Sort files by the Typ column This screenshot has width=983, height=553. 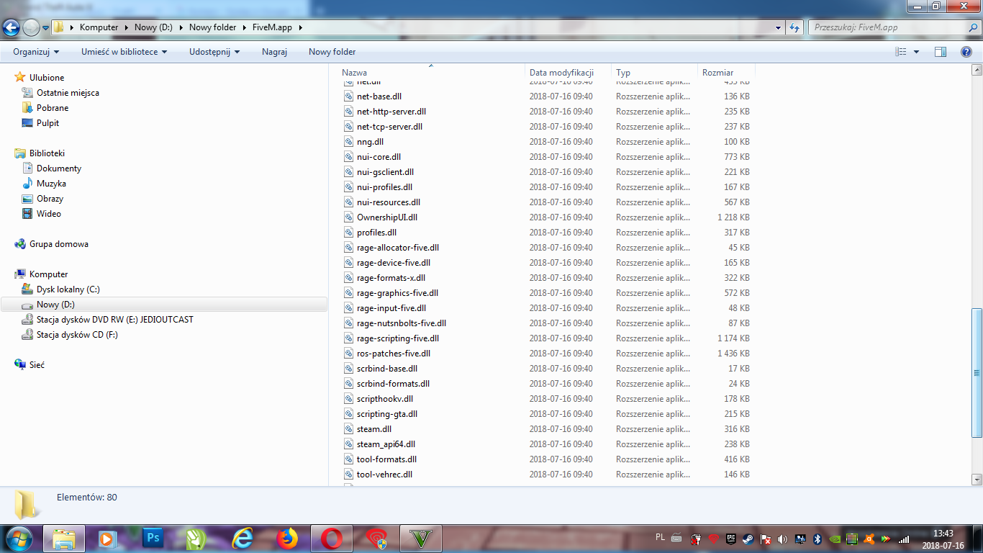(655, 72)
